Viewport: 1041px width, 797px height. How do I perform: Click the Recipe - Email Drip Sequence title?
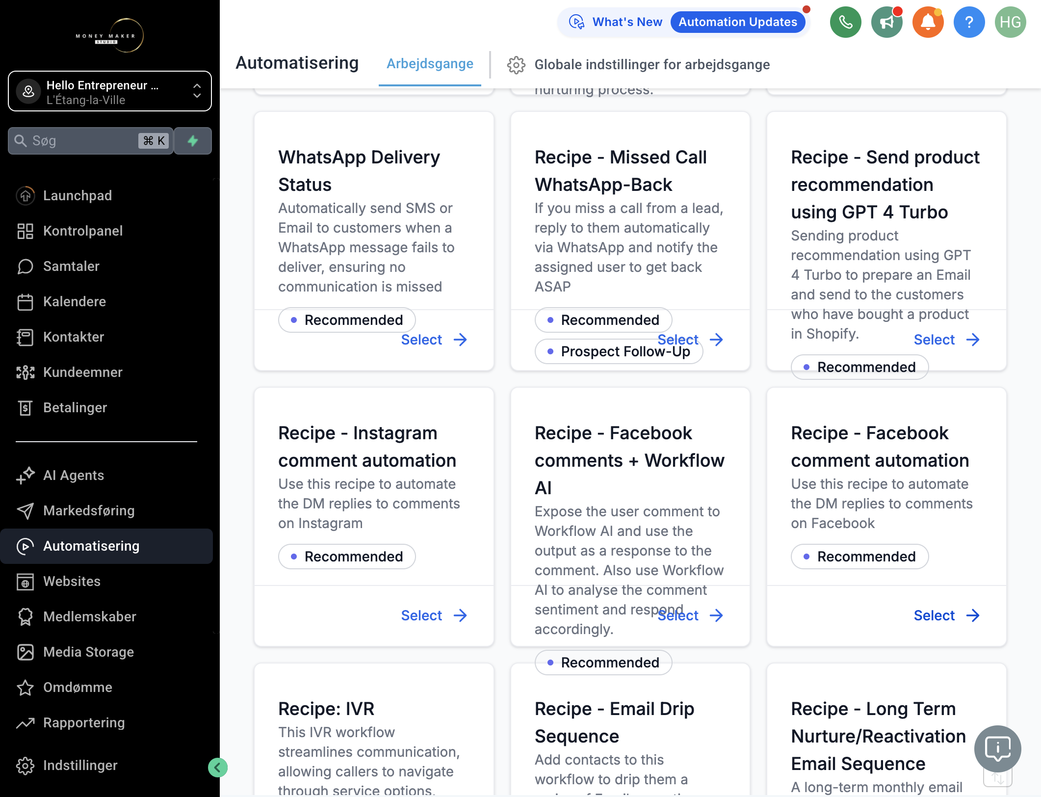pos(614,722)
